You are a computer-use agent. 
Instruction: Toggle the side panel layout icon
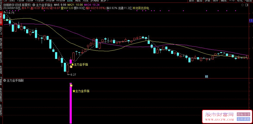point(247,5)
